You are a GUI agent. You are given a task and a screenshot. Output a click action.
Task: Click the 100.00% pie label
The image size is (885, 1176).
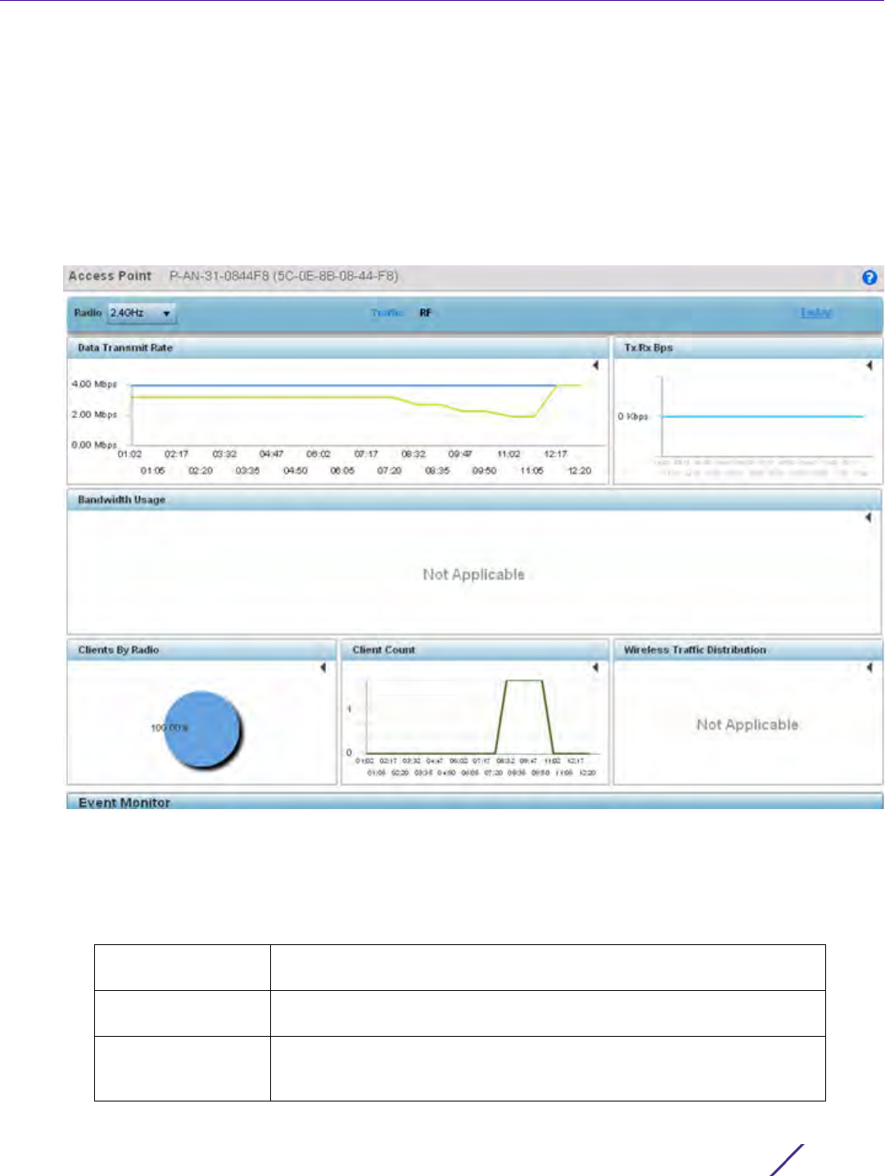tap(169, 727)
